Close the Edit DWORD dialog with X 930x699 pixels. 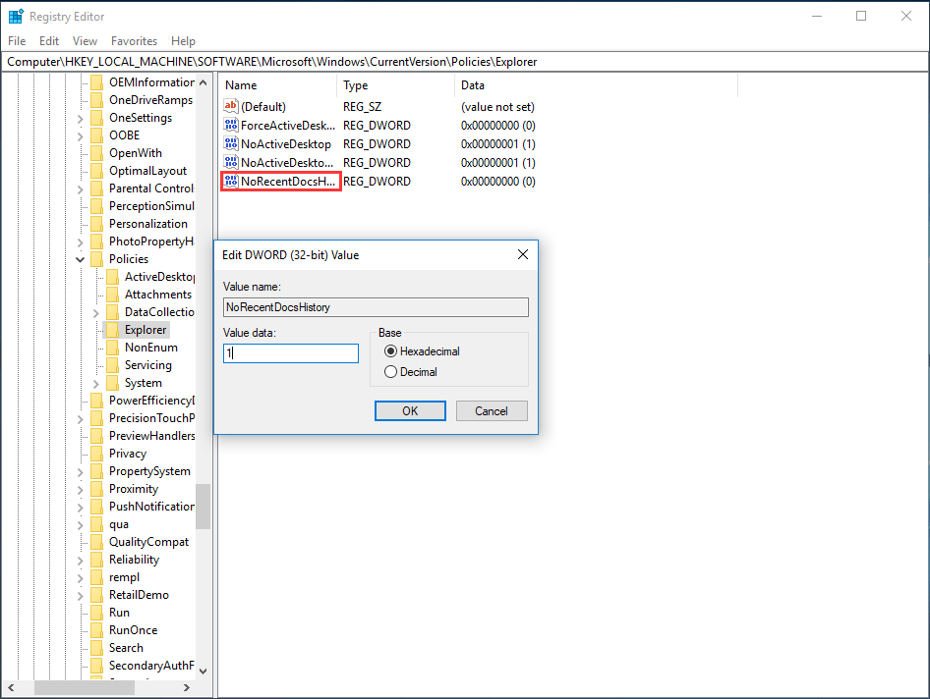(523, 254)
